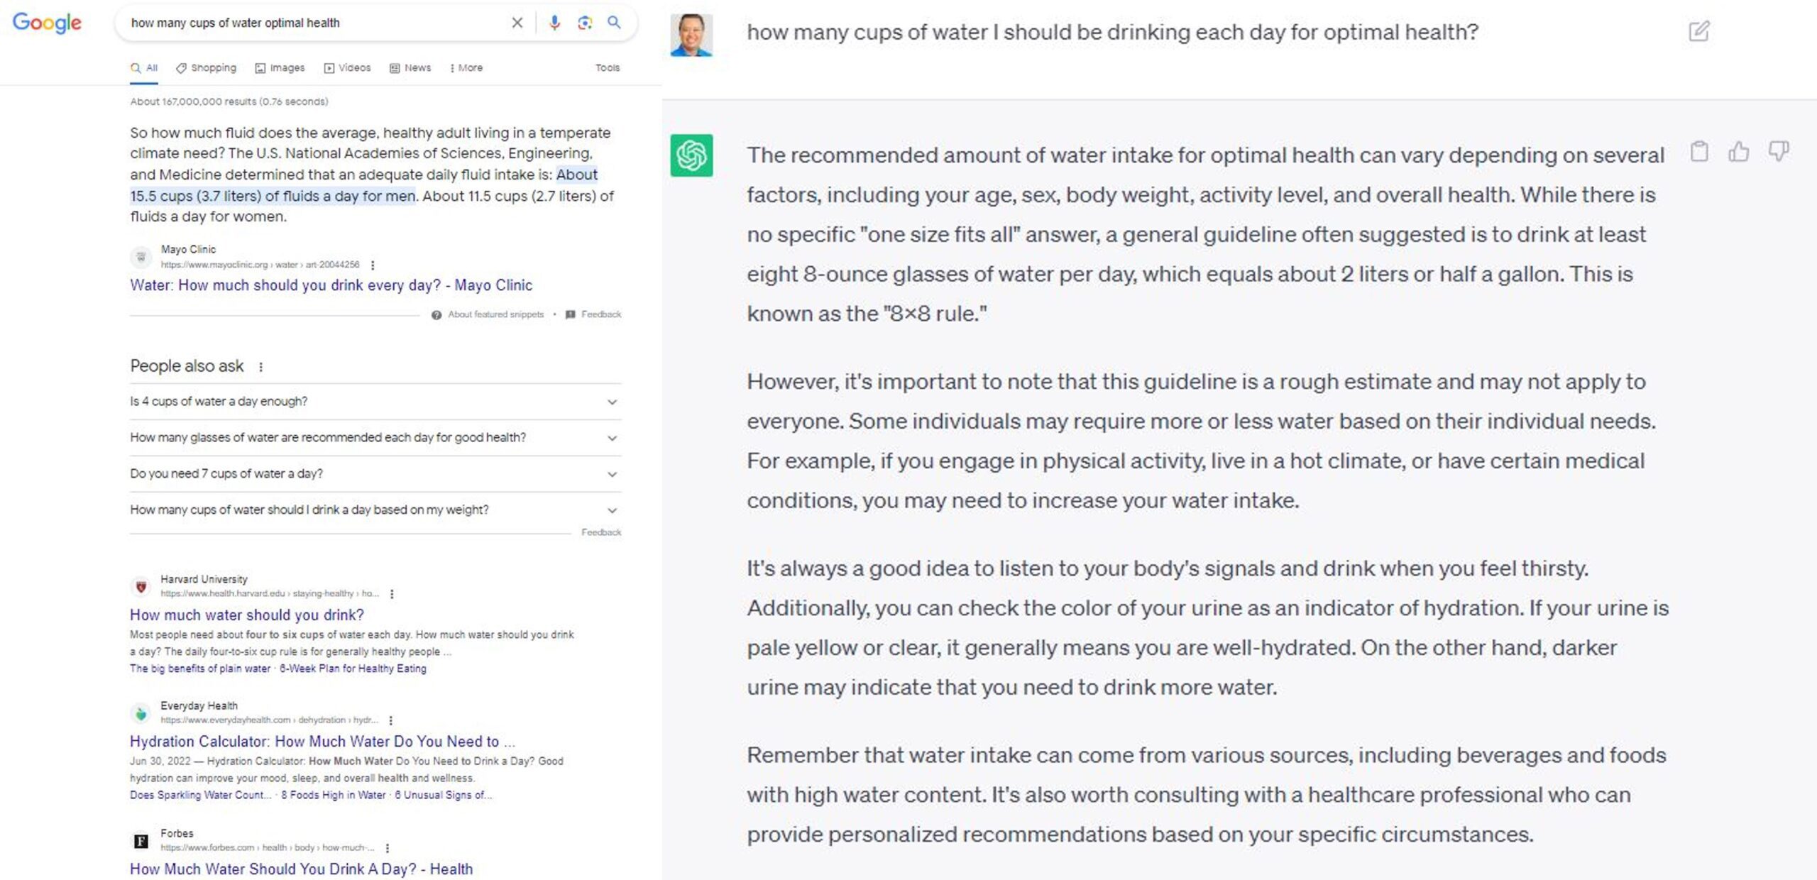Click Tools below the search bar
The height and width of the screenshot is (880, 1817).
(x=608, y=68)
